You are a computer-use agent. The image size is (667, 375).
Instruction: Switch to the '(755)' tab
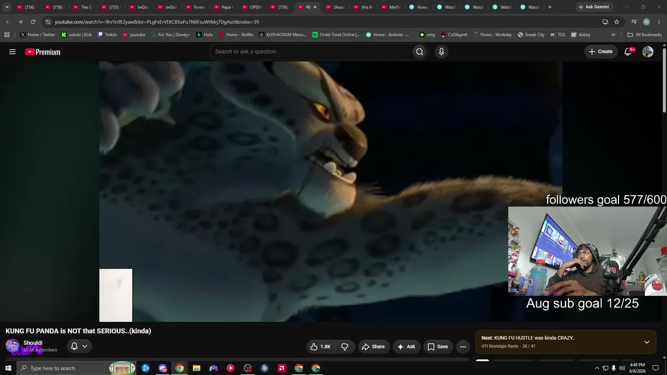(111, 7)
